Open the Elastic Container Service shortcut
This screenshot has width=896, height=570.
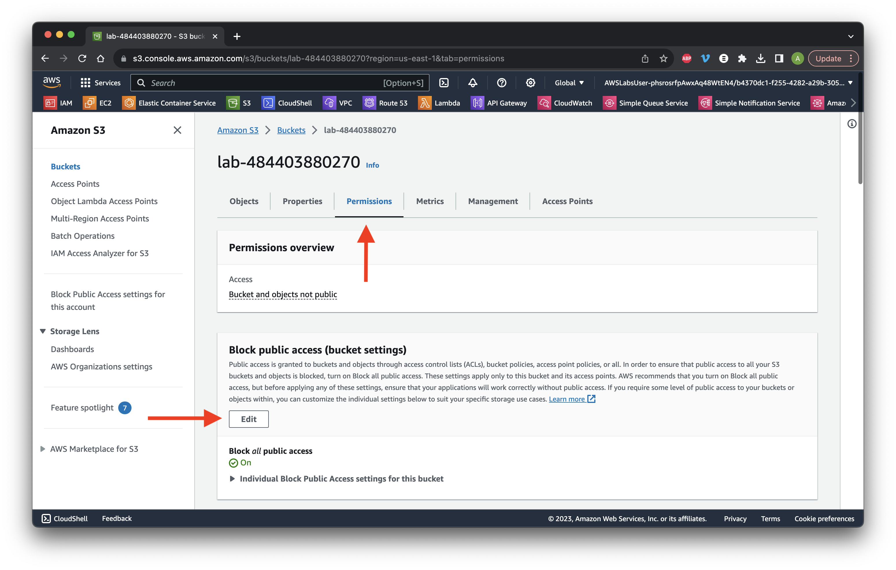pos(169,103)
